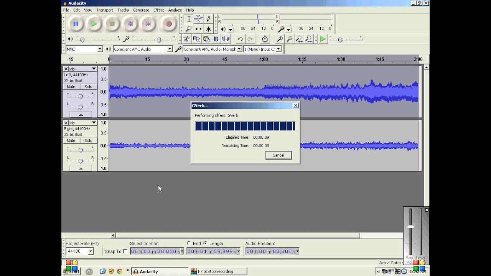Click the Zoom Out magnifier
This screenshot has width=491, height=276.
[290, 39]
